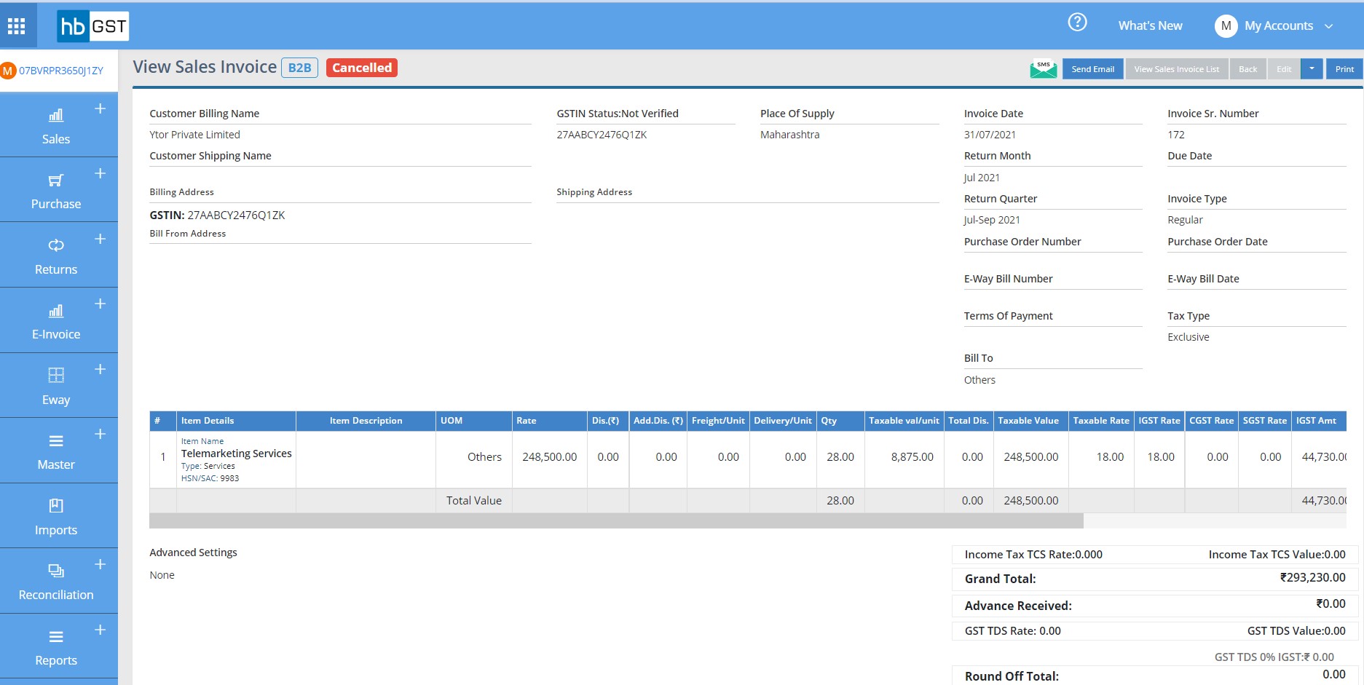Click the customer name Ytor Private Limited

[194, 135]
